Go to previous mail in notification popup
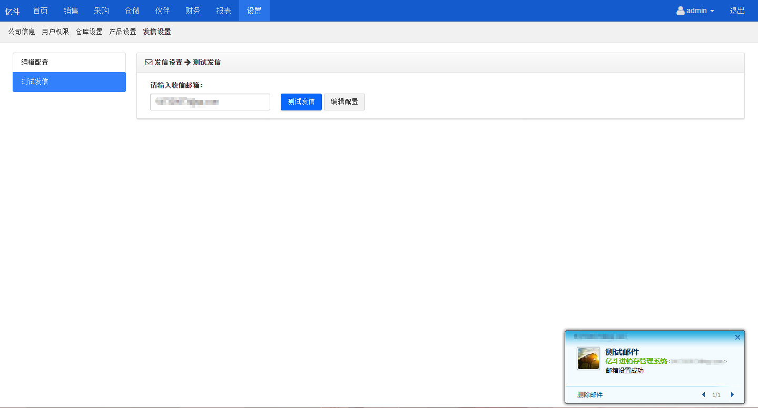 click(x=703, y=395)
